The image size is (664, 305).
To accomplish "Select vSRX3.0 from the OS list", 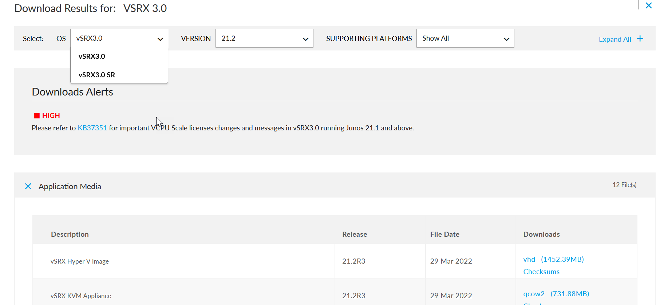I will tap(92, 57).
